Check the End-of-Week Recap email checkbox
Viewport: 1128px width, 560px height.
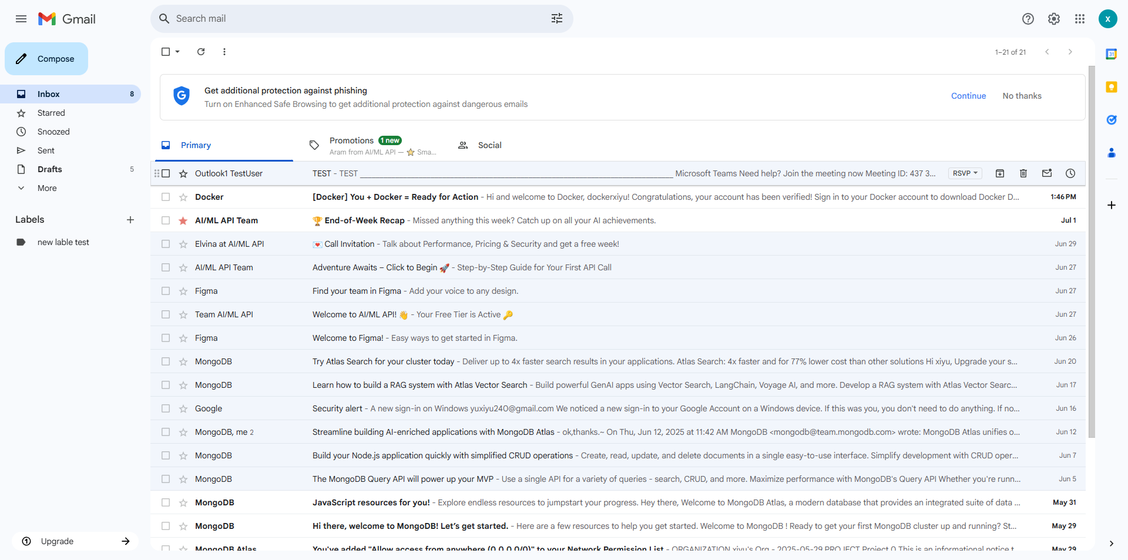[x=166, y=220]
